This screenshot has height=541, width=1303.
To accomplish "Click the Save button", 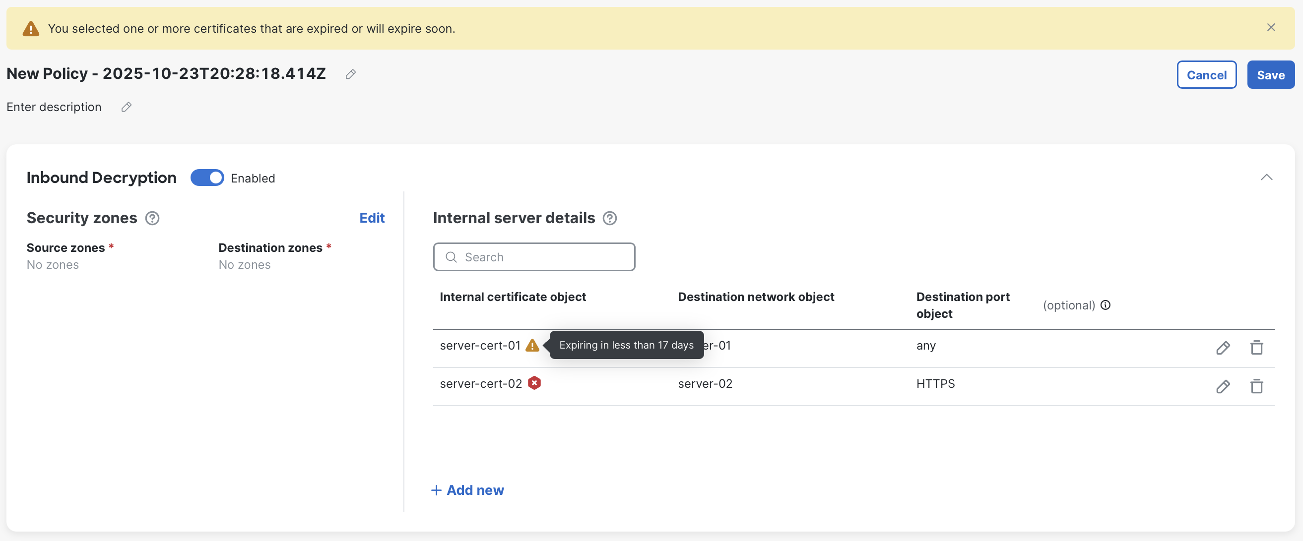I will coord(1271,74).
